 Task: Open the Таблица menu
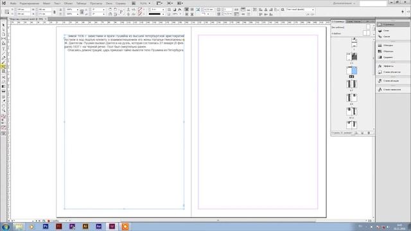82,3
